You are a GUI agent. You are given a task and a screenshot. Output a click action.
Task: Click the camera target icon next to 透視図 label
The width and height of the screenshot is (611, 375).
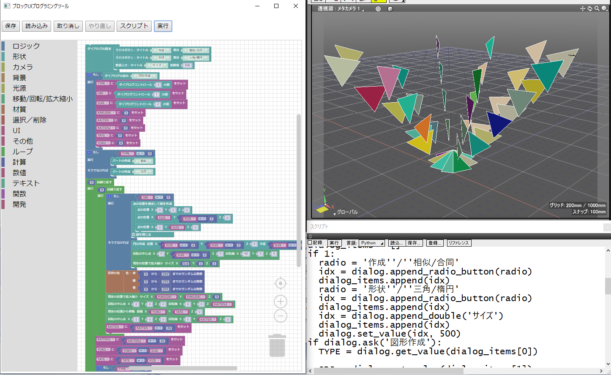click(378, 8)
